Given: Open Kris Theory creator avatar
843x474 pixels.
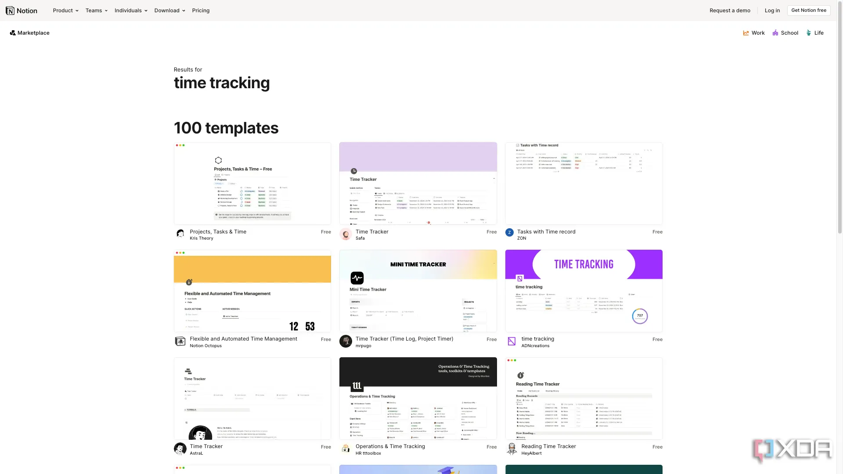Looking at the screenshot, I should tap(180, 234).
